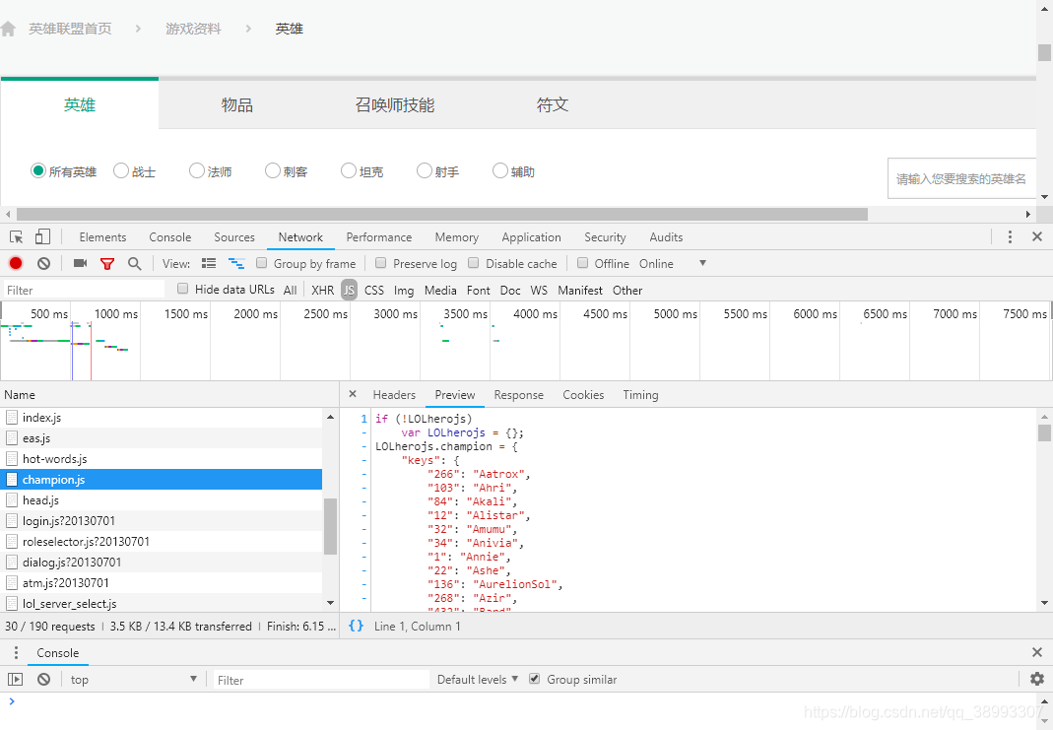
Task: Select the 坦克 radio button
Action: click(349, 170)
